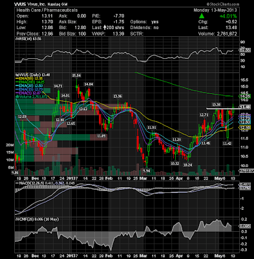Screen dimensions: 254x259
Task: Click the 12.71 price annotation
Action: pos(204,115)
